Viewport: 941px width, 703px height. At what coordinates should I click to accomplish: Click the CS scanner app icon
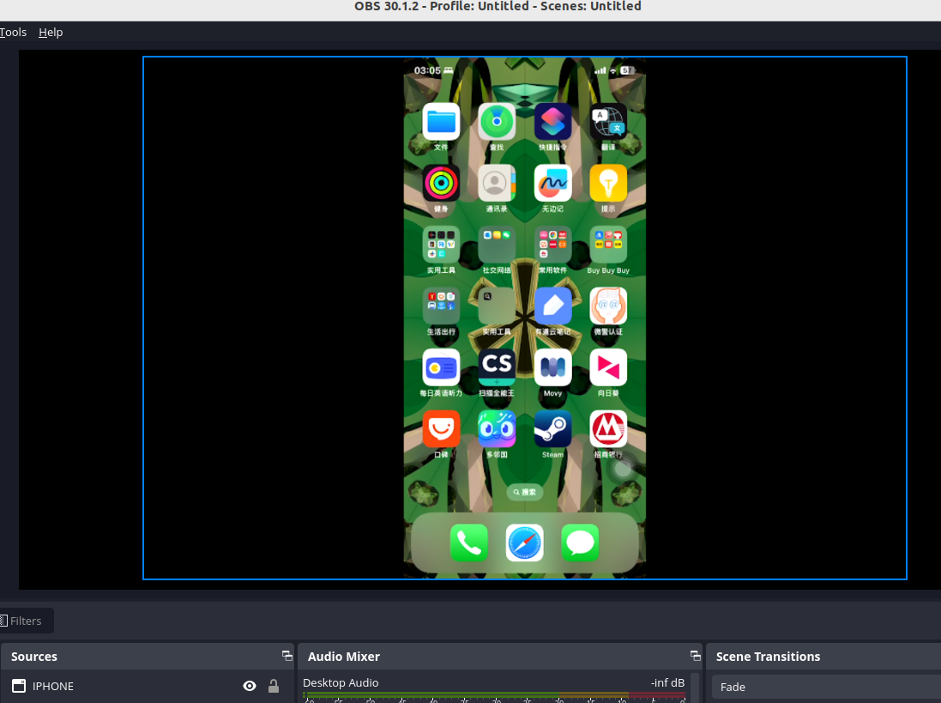point(497,367)
